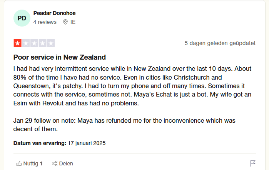Click the 'Jan 29 follow on note' paragraph
This screenshot has width=269, height=170.
[x=124, y=125]
